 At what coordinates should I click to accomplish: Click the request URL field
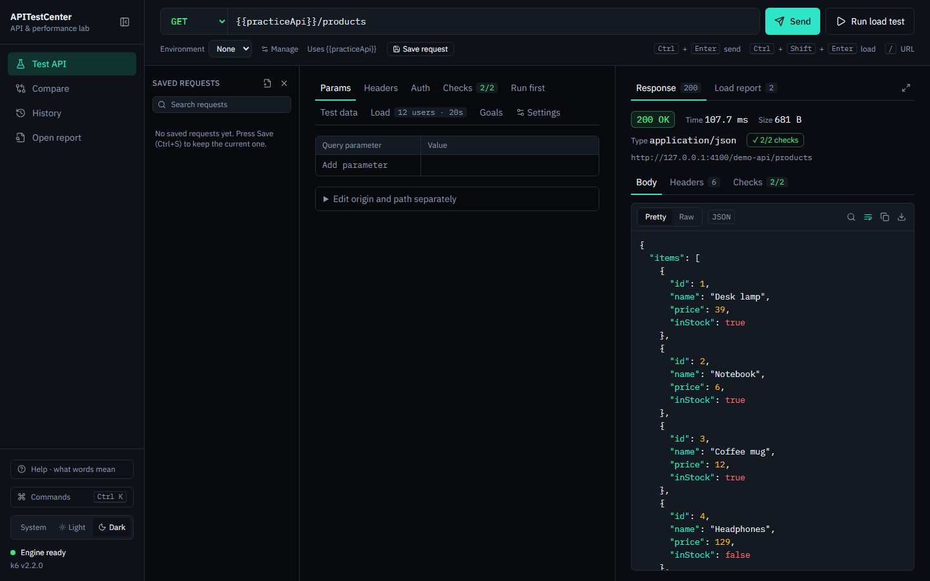[494, 21]
